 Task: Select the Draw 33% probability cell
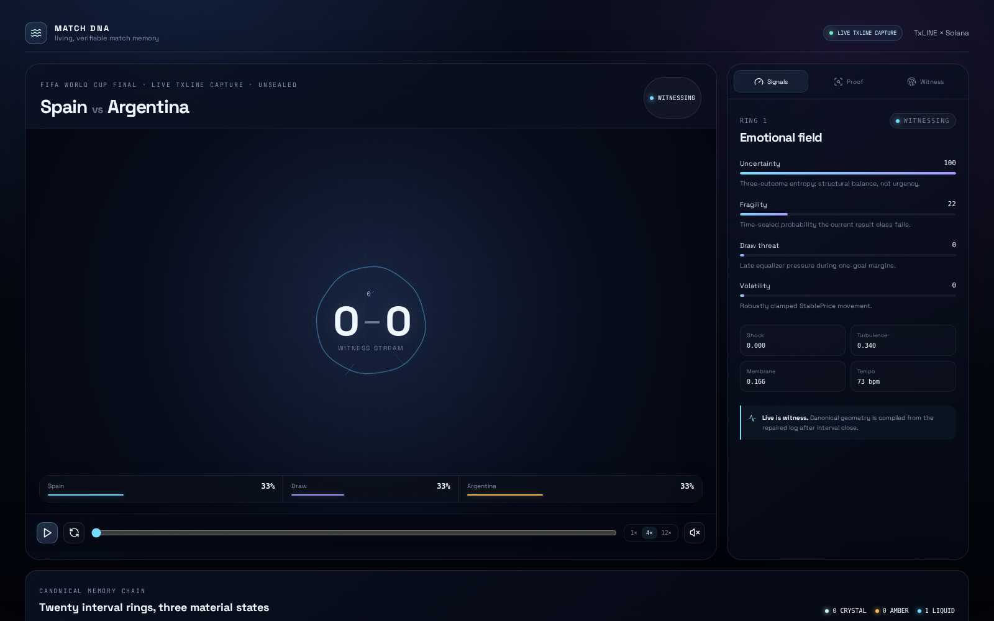point(371,489)
